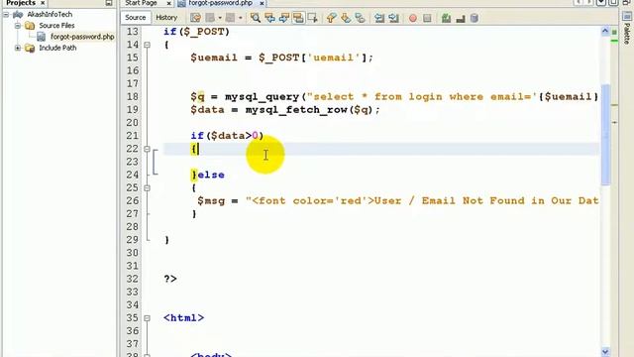
Task: Open the Forward history dropdown arrow
Action: [240, 18]
